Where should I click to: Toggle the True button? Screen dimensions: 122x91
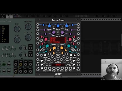[x=50, y=64]
